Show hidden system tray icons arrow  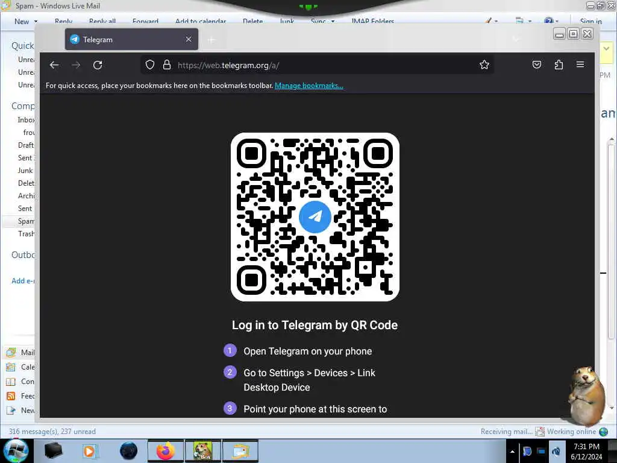click(x=512, y=452)
